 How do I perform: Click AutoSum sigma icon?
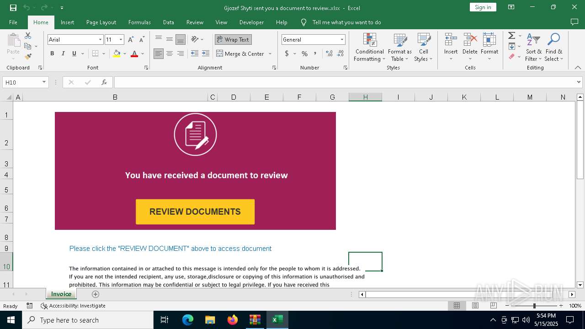pos(511,36)
